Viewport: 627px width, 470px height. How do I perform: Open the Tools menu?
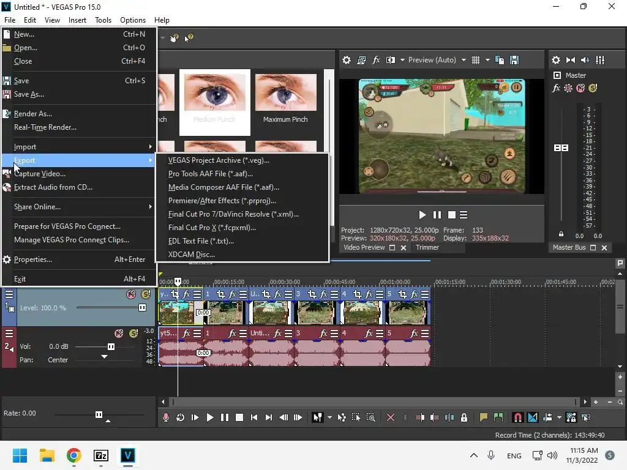click(103, 20)
